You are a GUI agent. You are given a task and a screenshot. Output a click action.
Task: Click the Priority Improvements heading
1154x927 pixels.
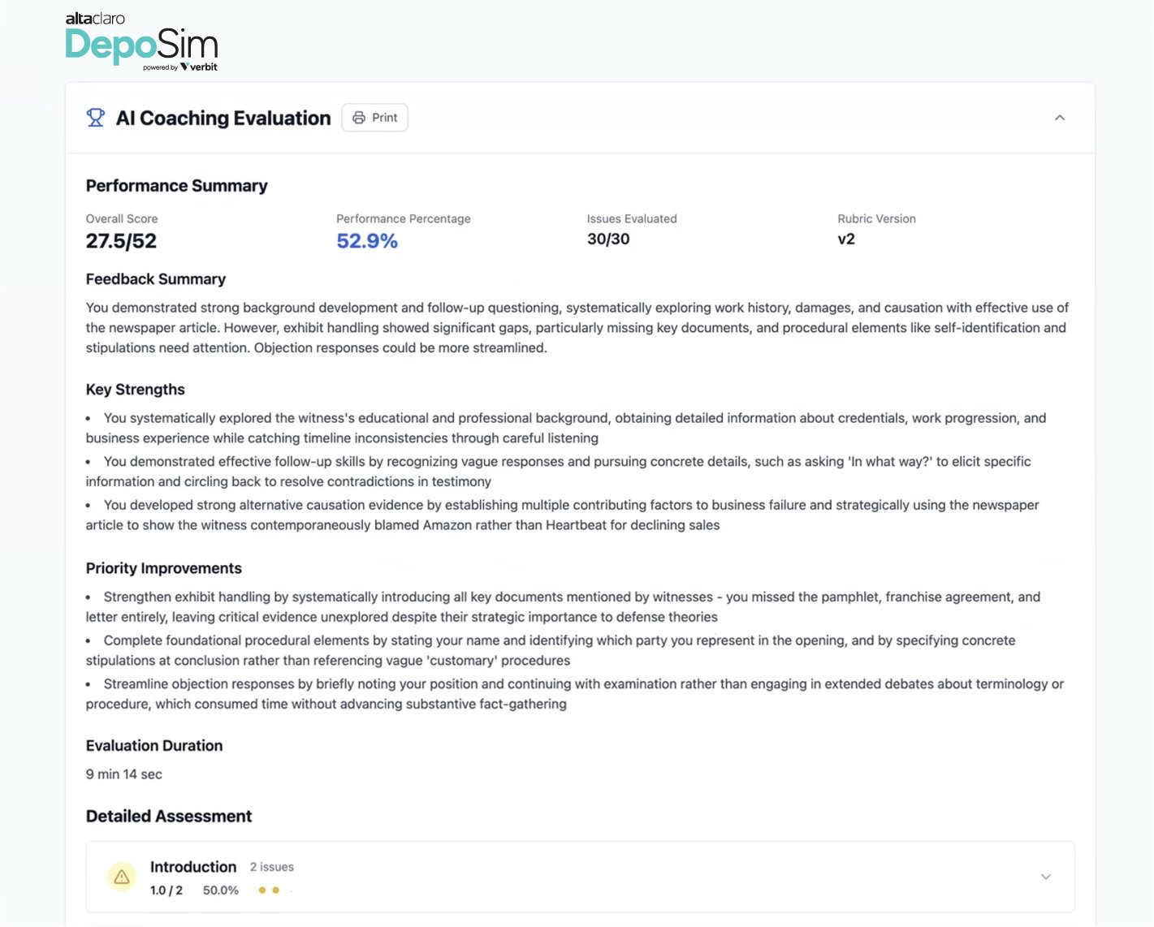click(164, 568)
